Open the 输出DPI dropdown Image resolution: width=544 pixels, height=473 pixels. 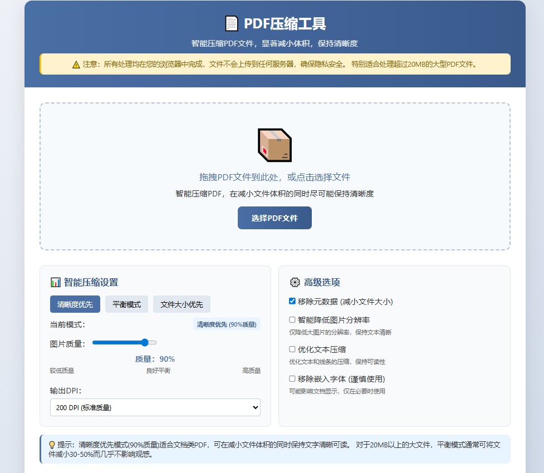click(x=155, y=407)
